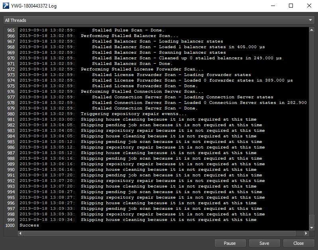Screen dimensions: 318x250
Task: Click 'Performing Stalled License Forwarder Scan...' line
Action: pyautogui.click(x=111, y=69)
